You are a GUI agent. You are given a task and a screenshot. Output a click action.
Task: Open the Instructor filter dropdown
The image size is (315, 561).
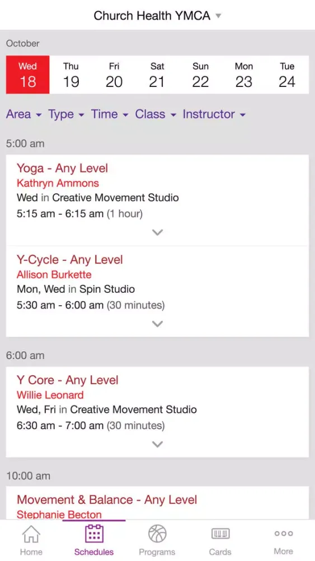[214, 114]
